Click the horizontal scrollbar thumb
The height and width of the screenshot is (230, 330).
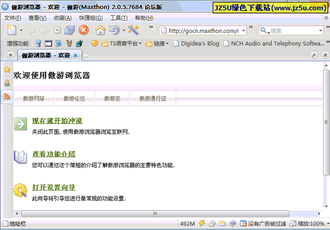pos(156,214)
